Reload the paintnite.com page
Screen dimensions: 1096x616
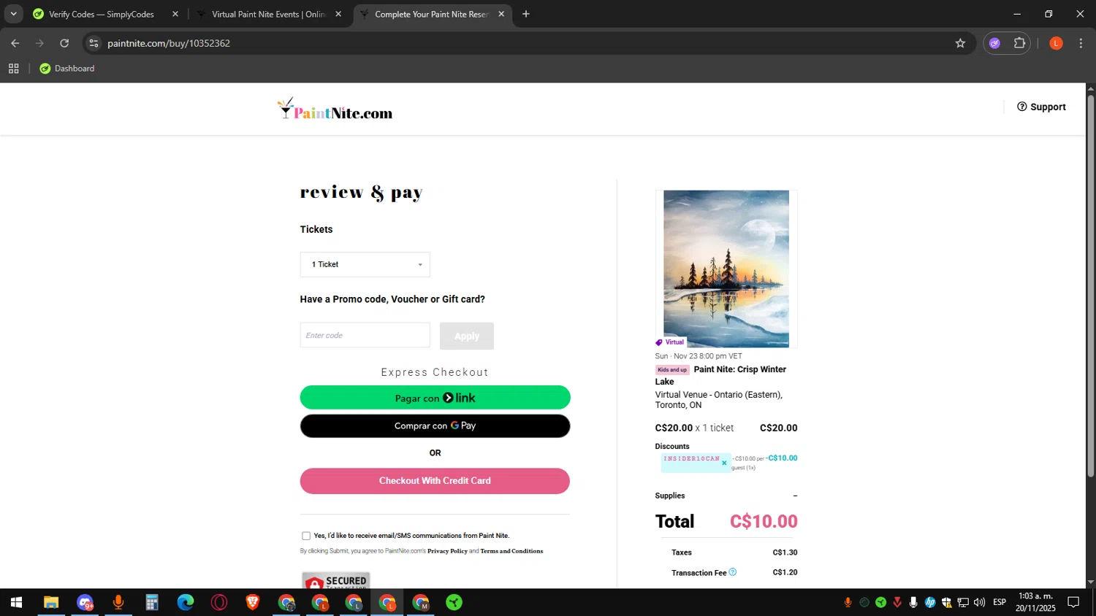point(64,43)
